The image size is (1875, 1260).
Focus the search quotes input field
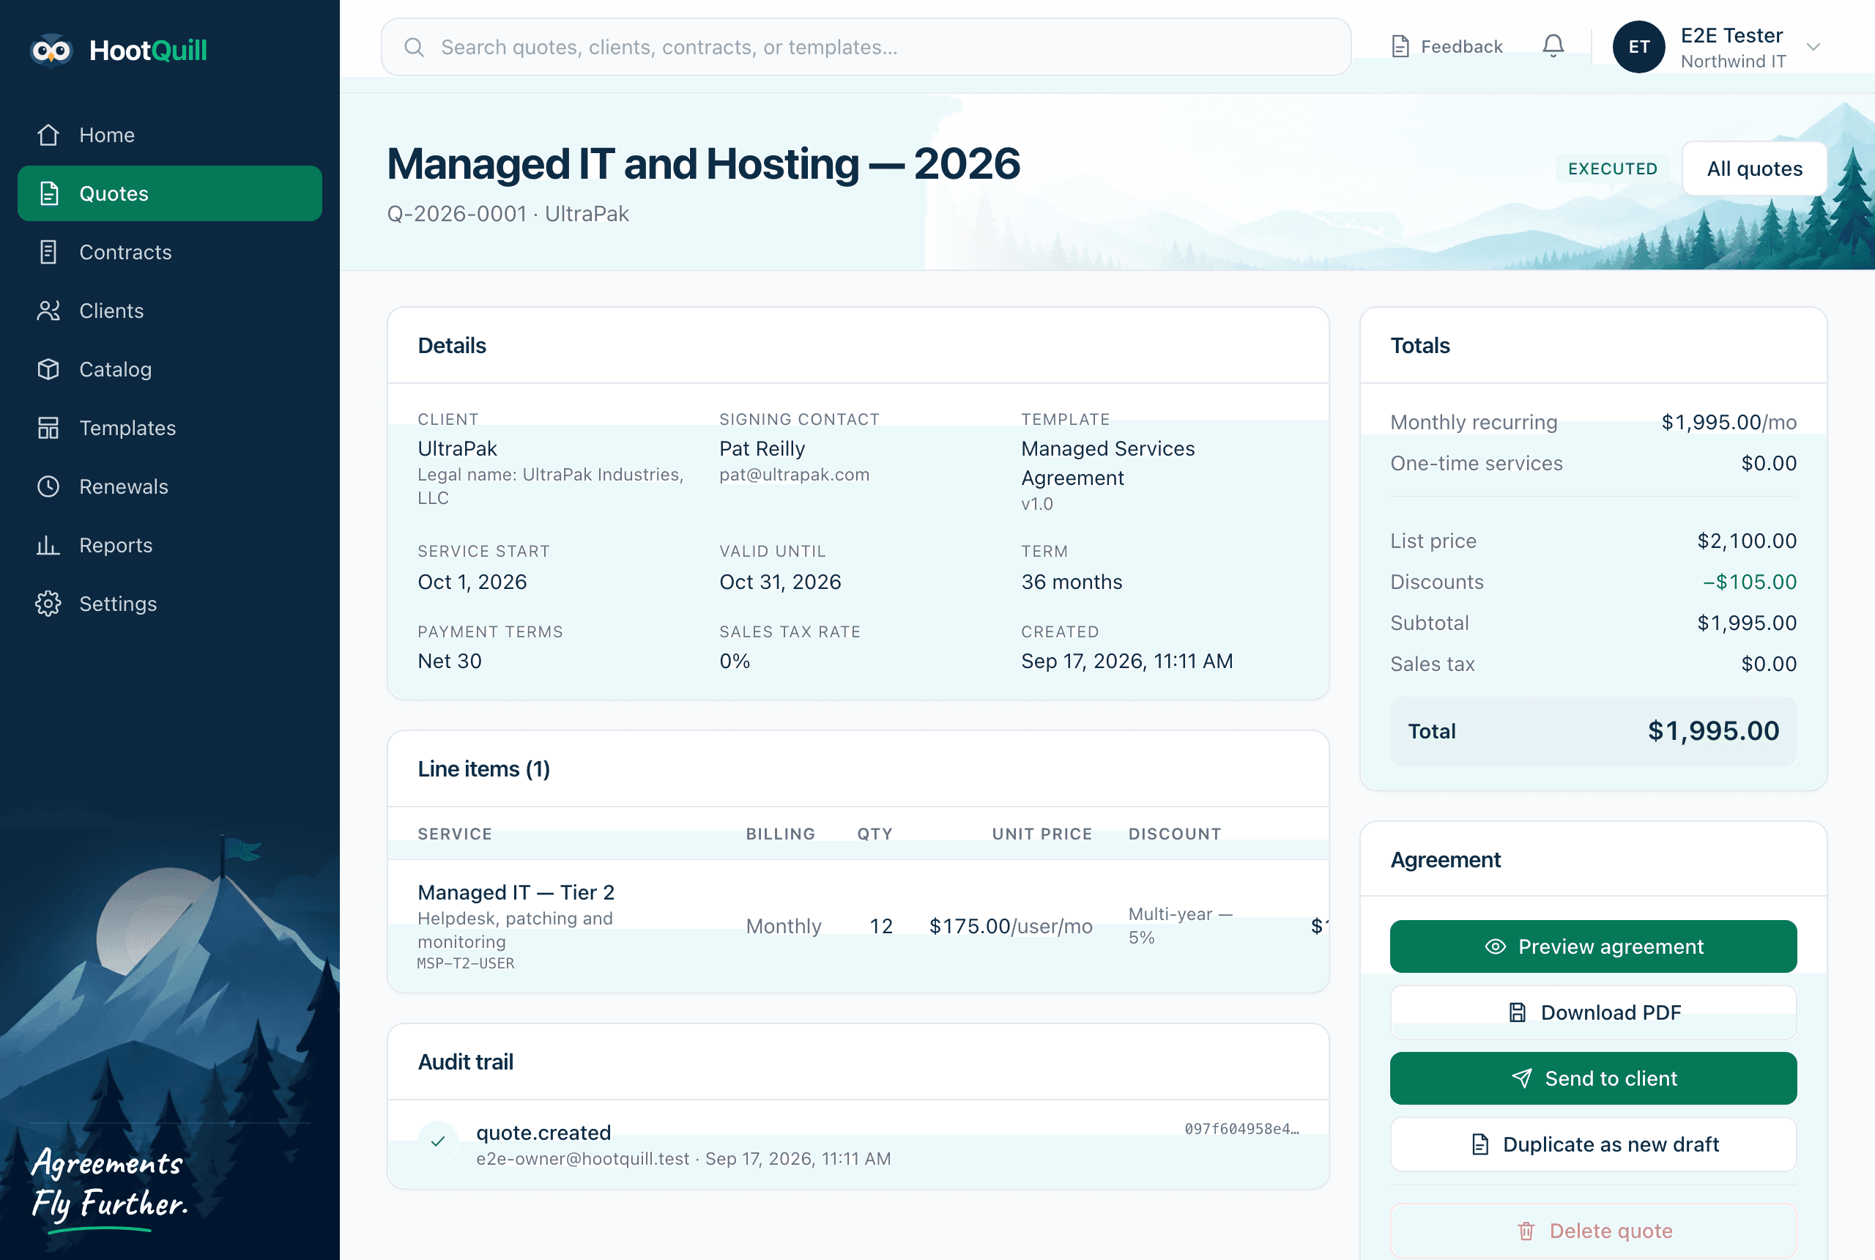pyautogui.click(x=866, y=48)
